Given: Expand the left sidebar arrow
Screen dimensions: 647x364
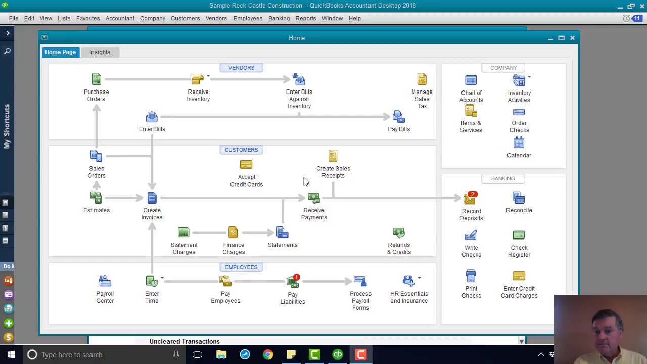Looking at the screenshot, I should pos(8,33).
